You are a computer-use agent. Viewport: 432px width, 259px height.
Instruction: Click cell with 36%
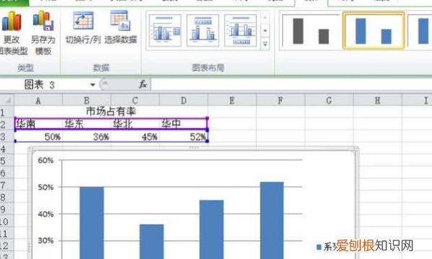pos(87,136)
